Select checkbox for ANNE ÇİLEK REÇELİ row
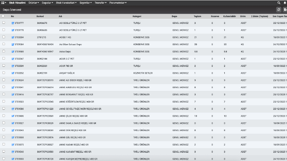The image size is (287, 161). (4, 116)
